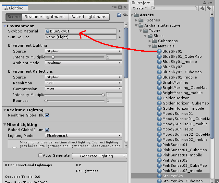Open Lighting window context menu icon

point(114,7)
